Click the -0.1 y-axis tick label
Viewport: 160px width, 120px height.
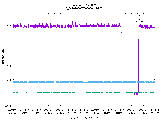tap(8, 106)
